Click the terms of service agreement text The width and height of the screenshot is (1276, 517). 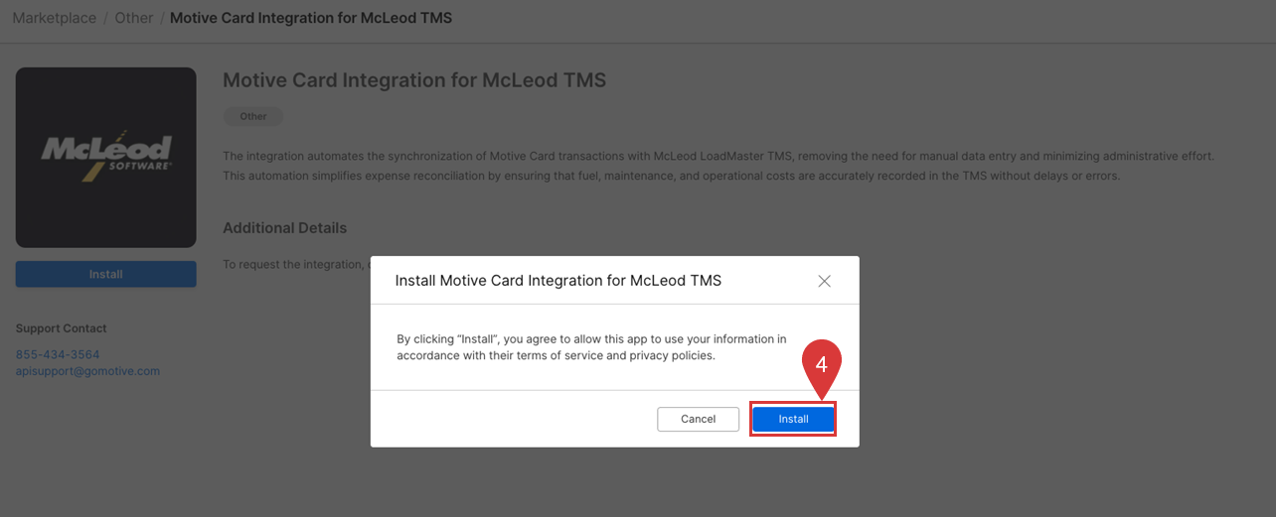click(x=591, y=347)
